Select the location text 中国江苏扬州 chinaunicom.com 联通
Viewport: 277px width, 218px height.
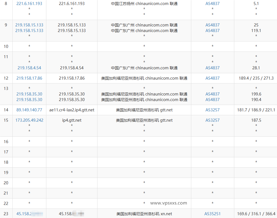tap(144, 4)
